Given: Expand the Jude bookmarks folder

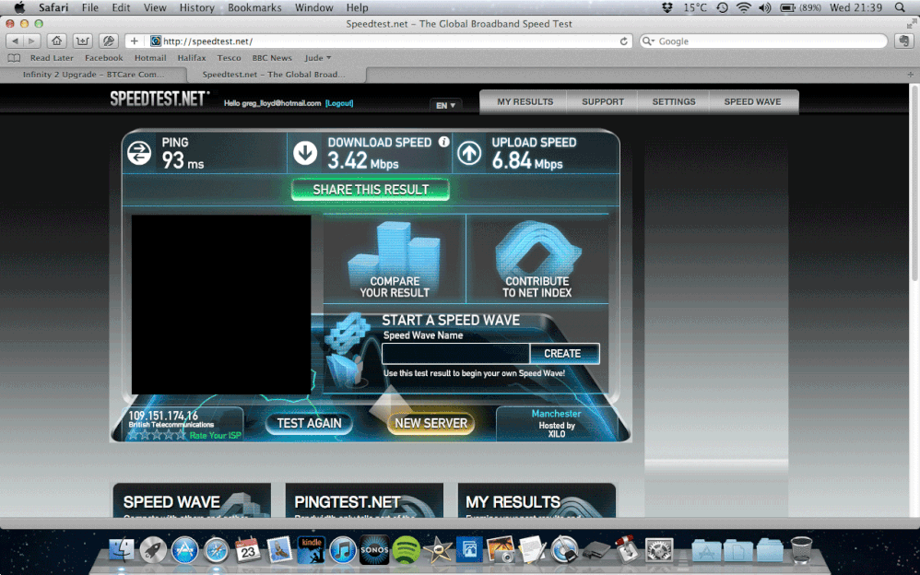Looking at the screenshot, I should pyautogui.click(x=317, y=57).
